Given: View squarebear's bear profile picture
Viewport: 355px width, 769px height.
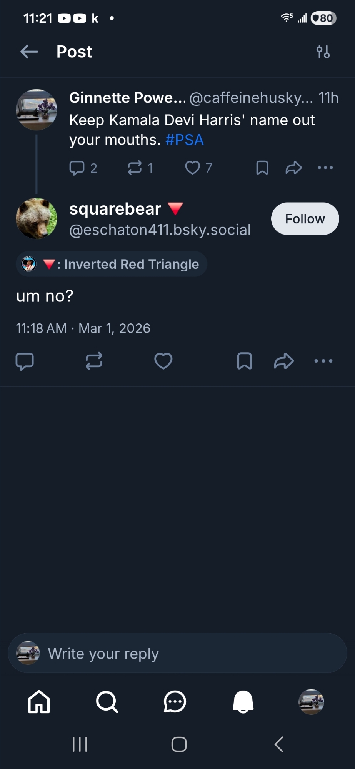Looking at the screenshot, I should tap(37, 218).
